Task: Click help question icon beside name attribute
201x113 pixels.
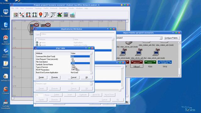Action: tap(37, 43)
